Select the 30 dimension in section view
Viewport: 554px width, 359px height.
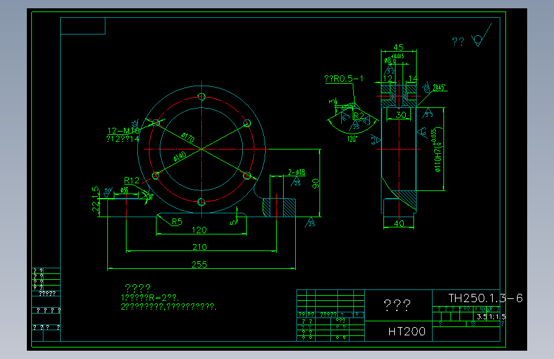click(401, 115)
